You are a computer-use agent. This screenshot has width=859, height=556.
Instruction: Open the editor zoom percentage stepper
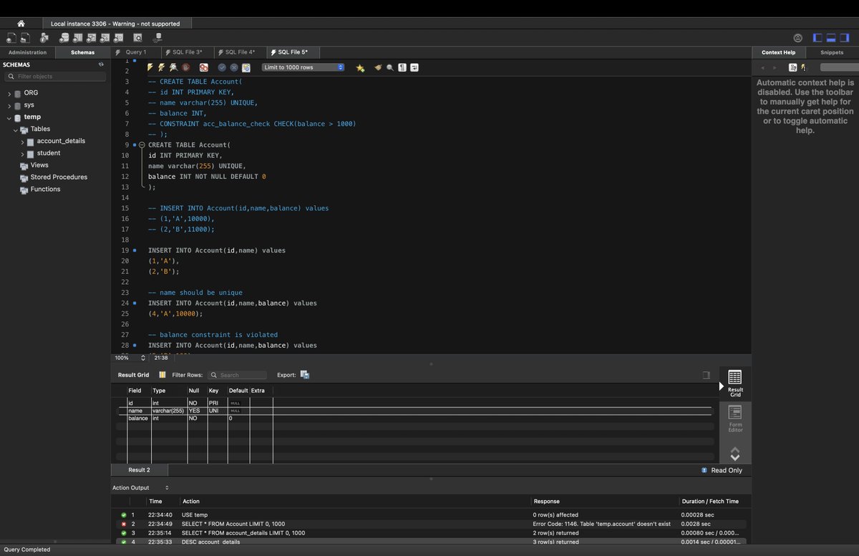click(142, 358)
